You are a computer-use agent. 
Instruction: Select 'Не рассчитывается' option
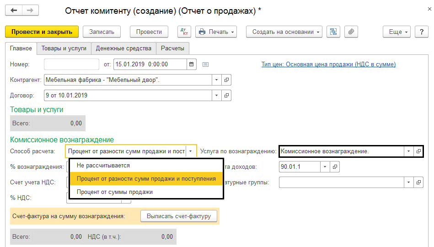[103, 166]
